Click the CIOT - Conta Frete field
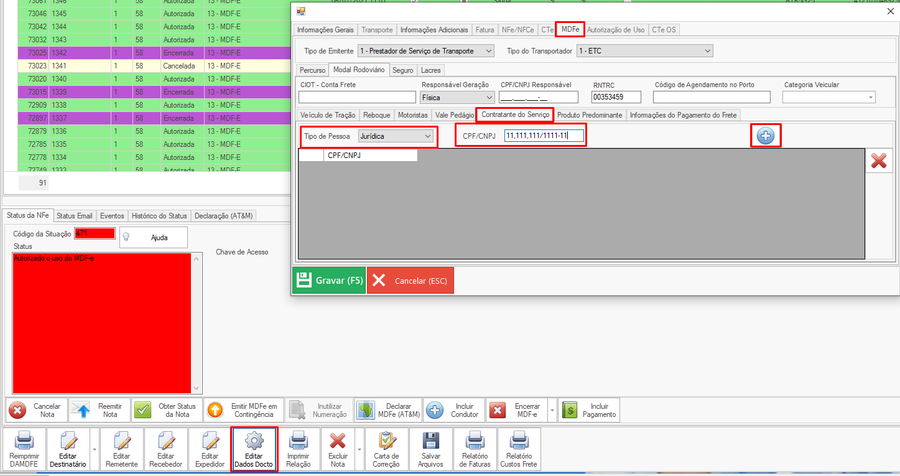 point(357,97)
